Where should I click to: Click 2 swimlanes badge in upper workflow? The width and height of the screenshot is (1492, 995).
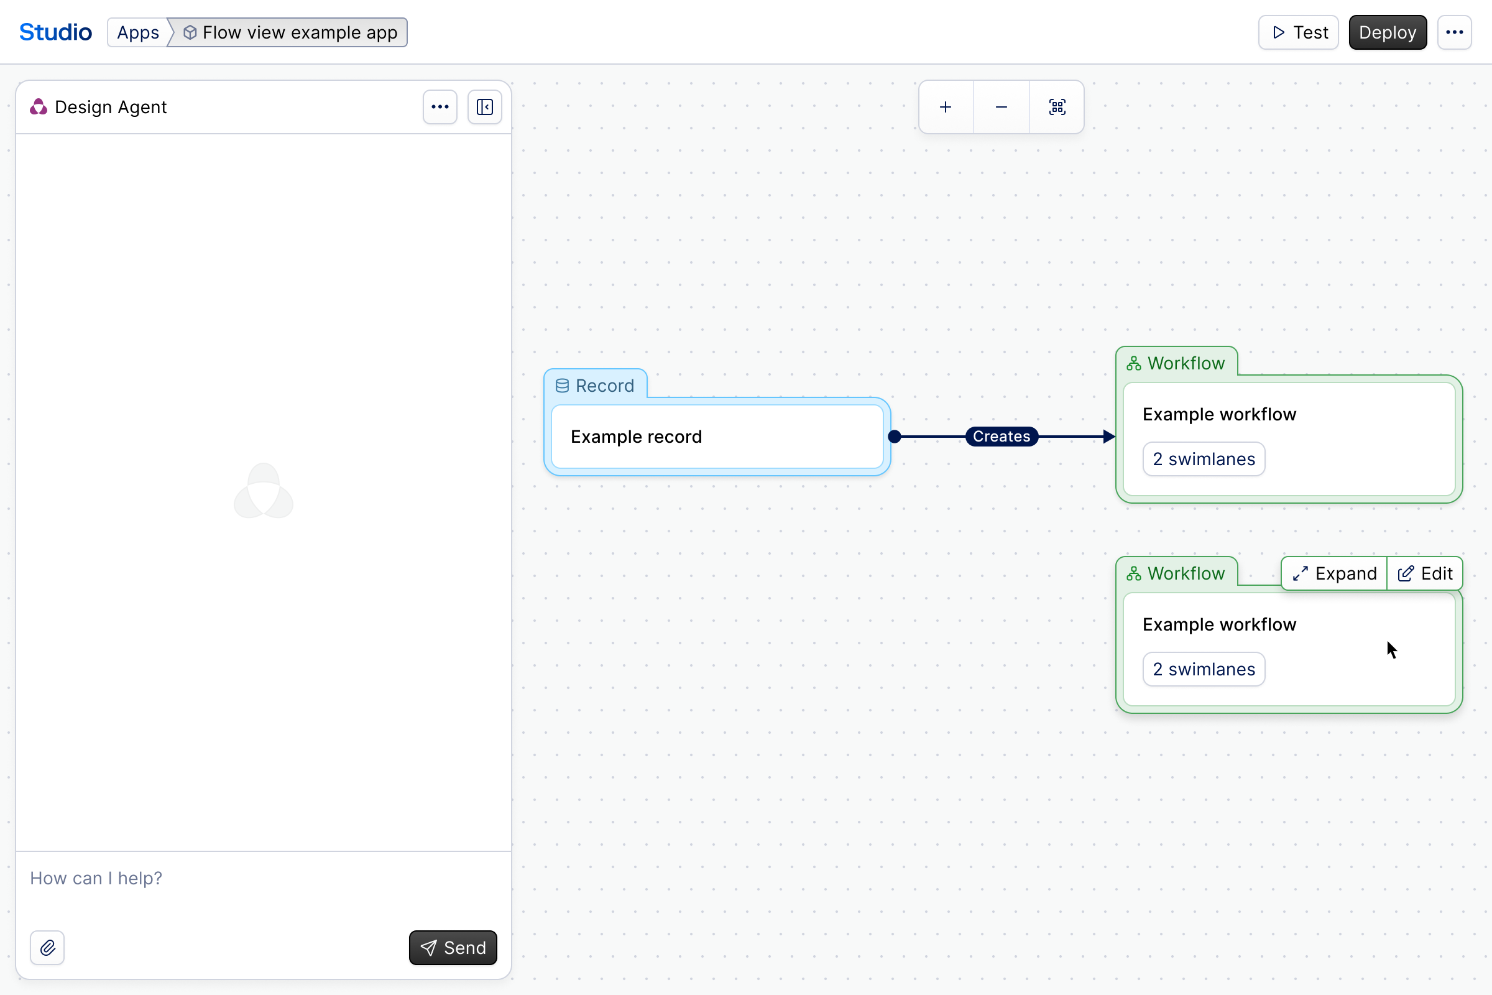click(x=1204, y=459)
